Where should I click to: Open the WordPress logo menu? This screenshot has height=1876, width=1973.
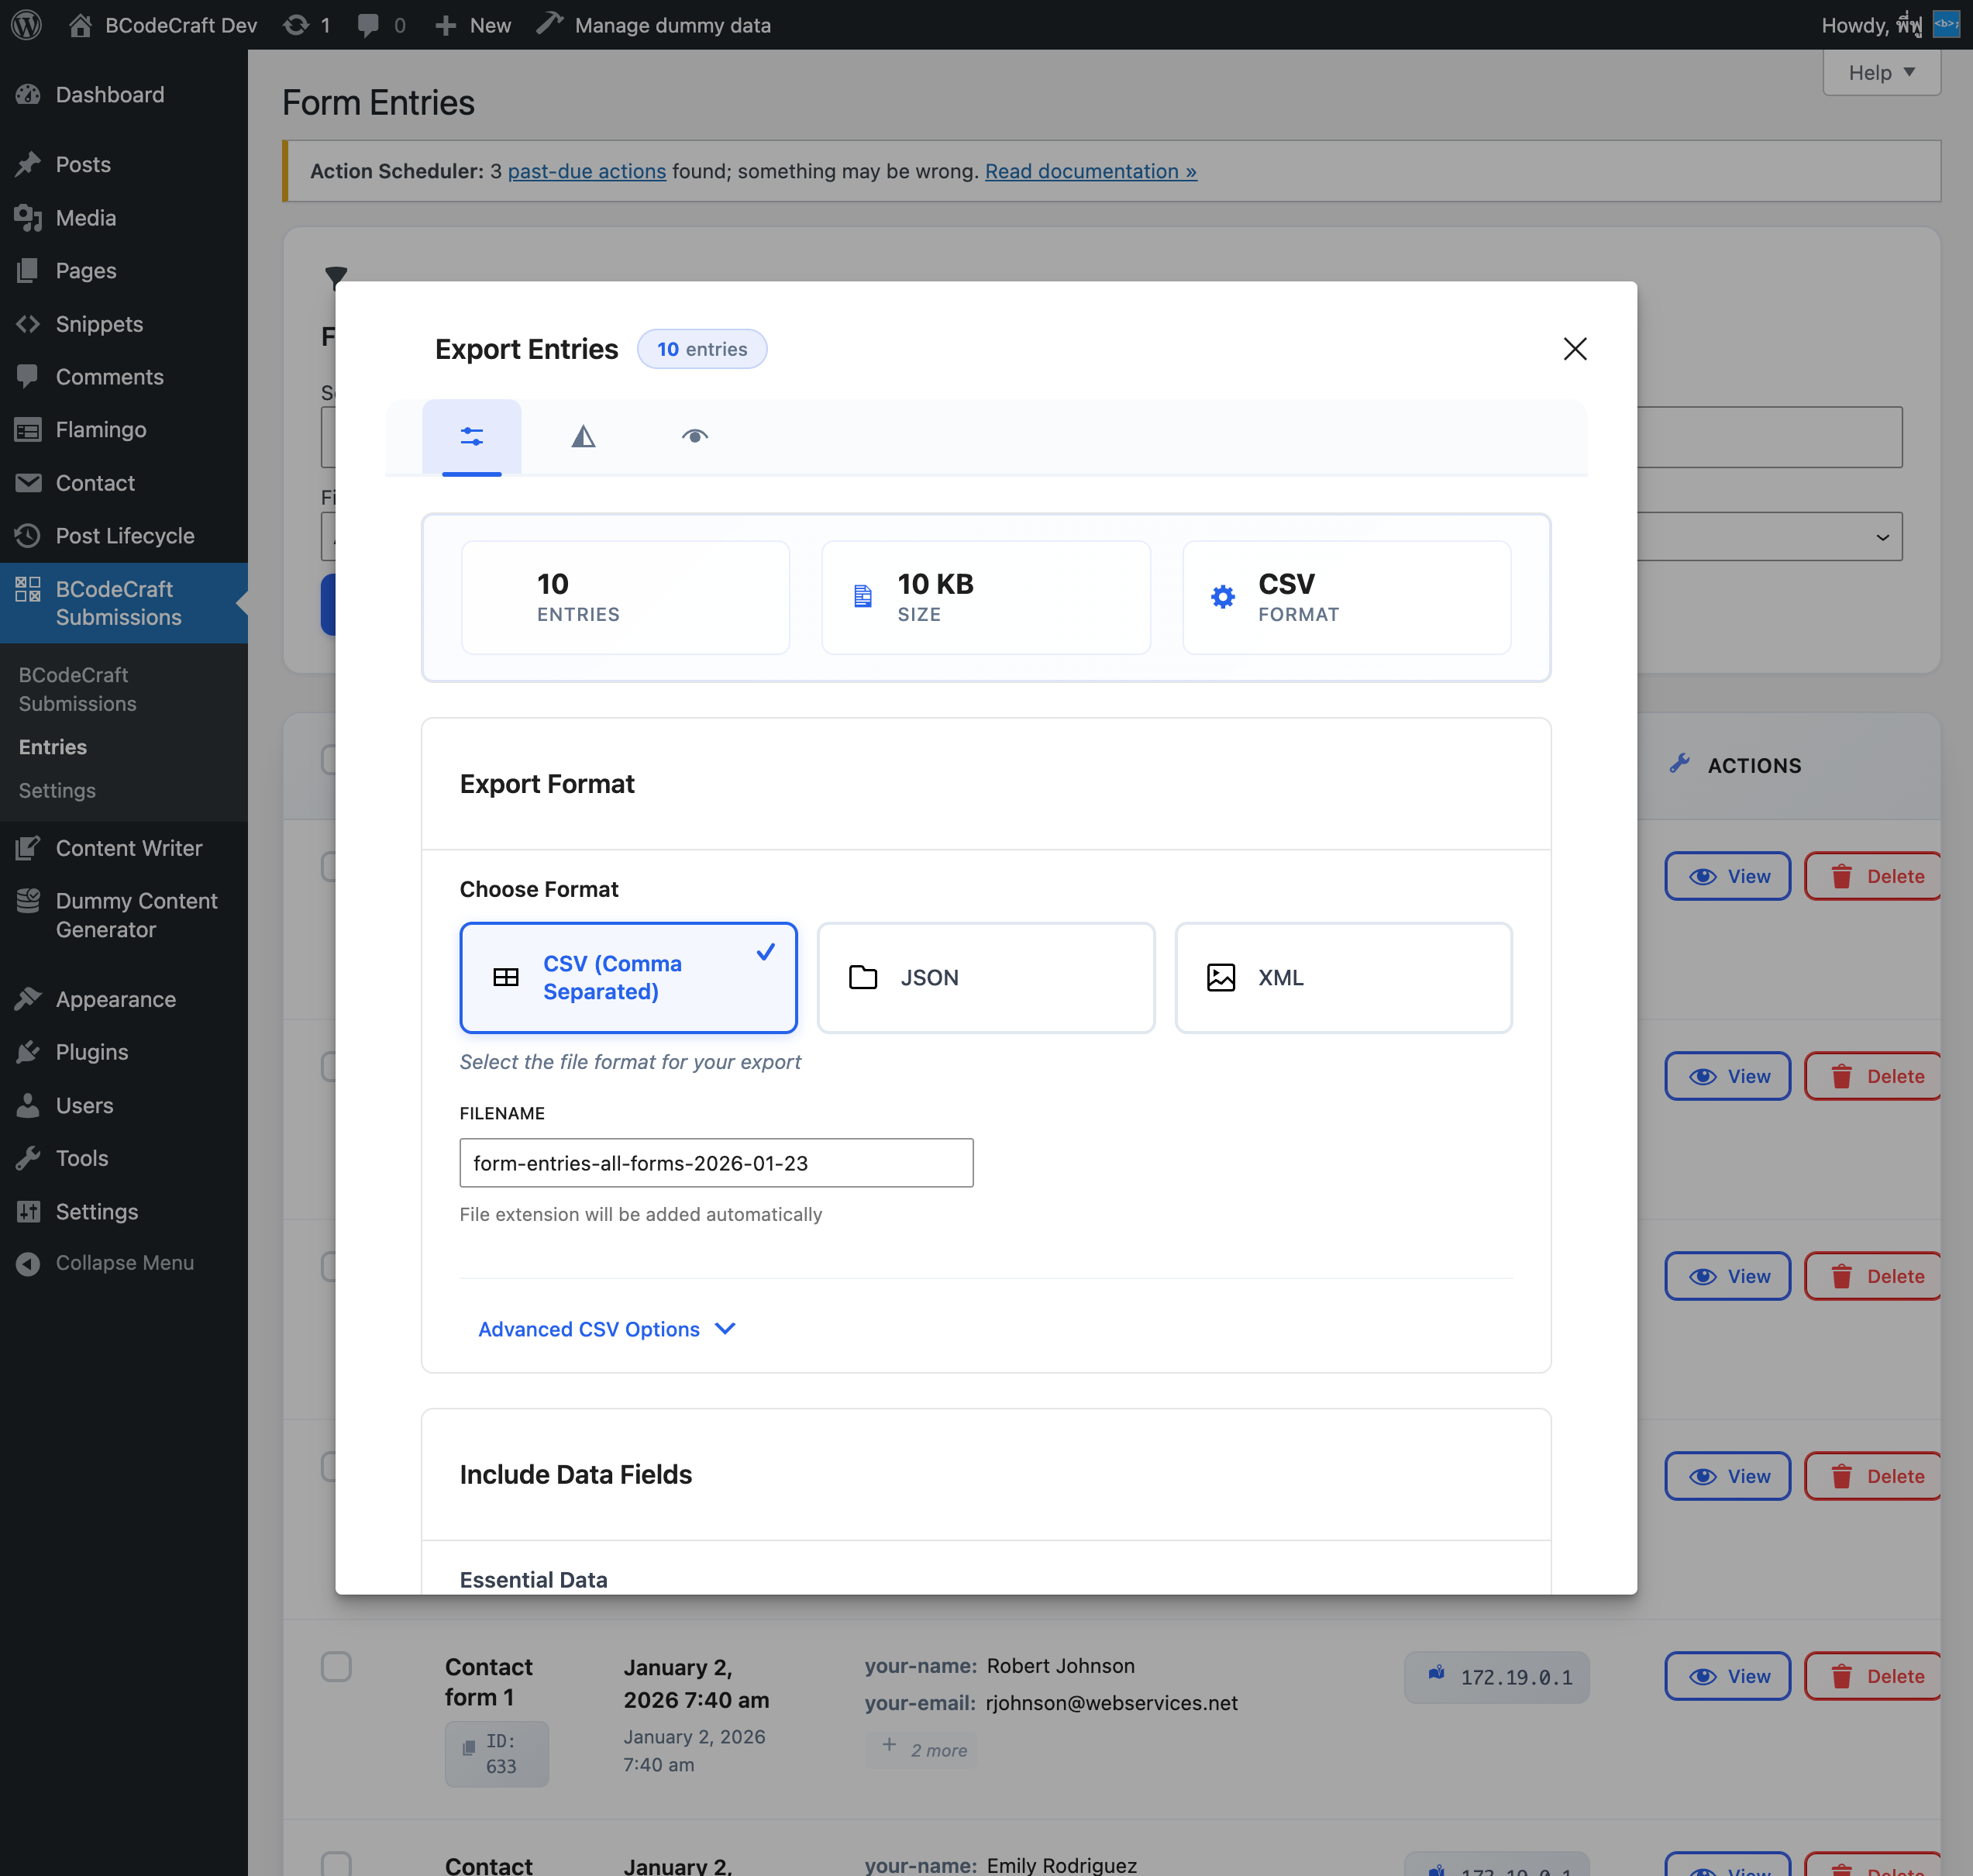25,25
